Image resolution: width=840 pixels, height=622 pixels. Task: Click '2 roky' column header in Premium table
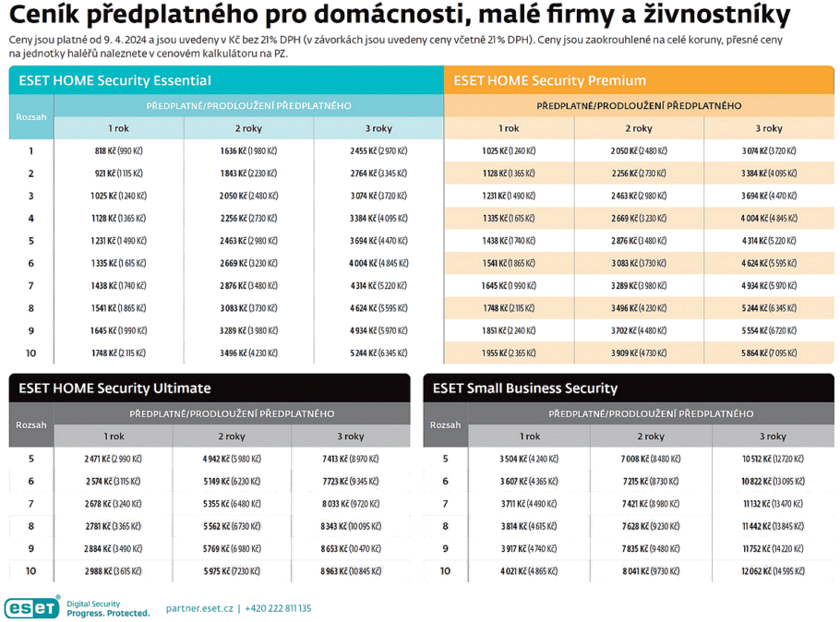[x=639, y=128]
